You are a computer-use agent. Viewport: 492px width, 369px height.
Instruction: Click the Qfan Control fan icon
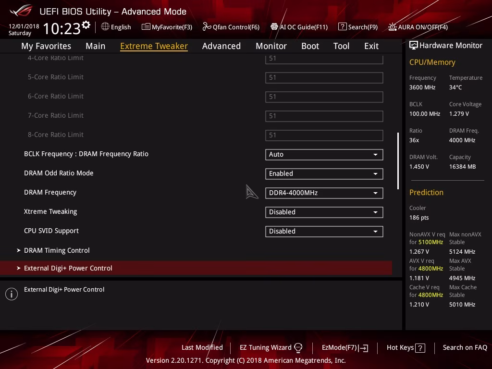207,27
